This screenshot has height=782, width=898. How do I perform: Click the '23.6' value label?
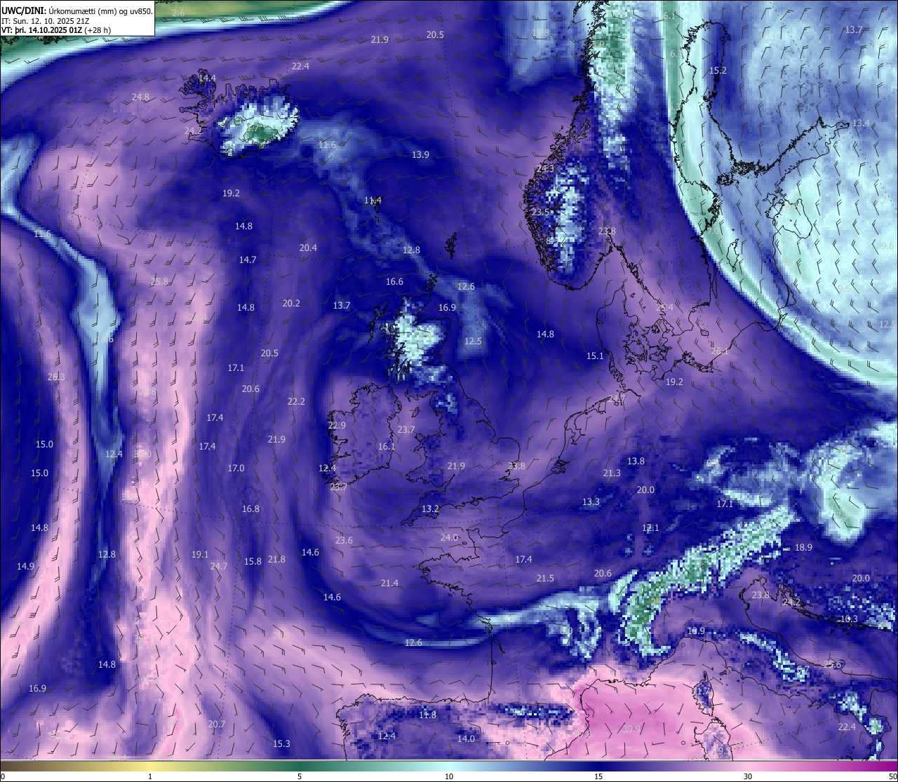tap(344, 540)
